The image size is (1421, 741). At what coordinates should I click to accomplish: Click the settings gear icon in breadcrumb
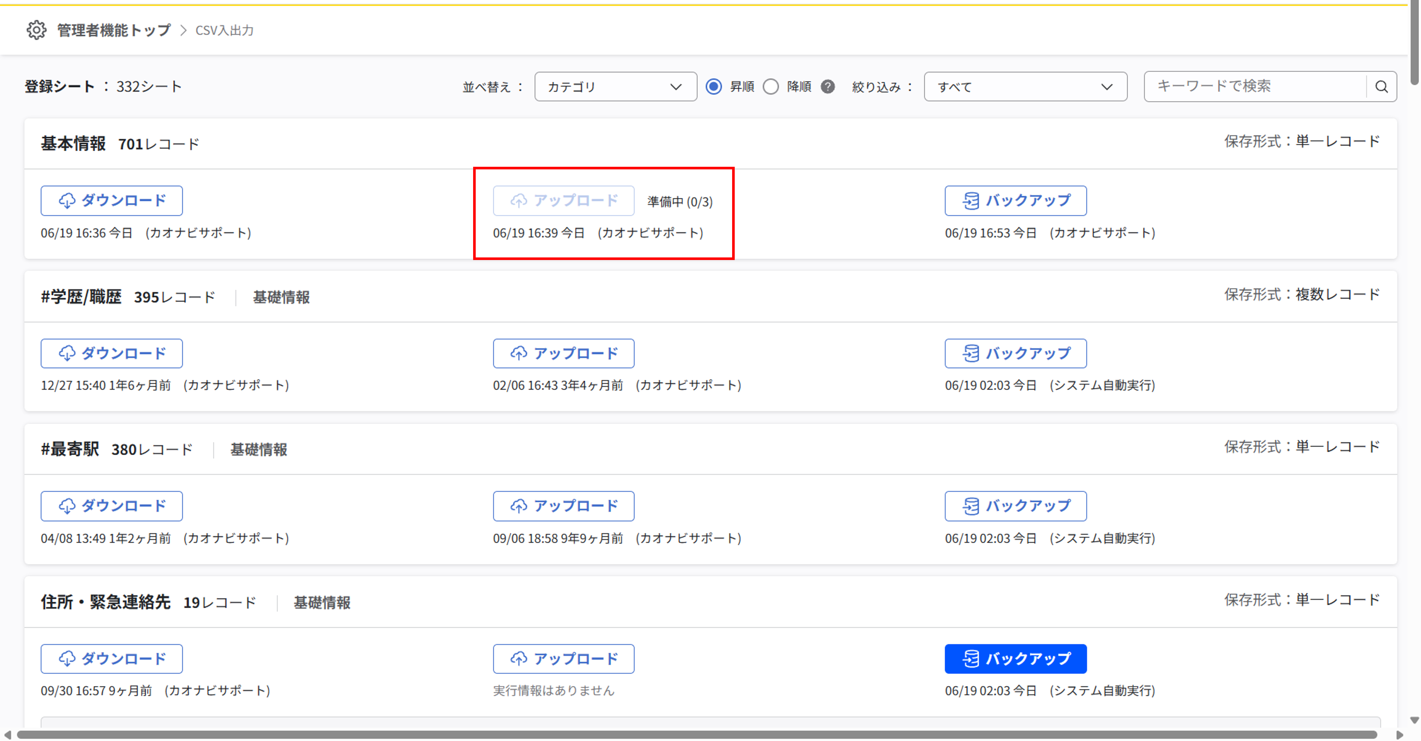(x=36, y=30)
